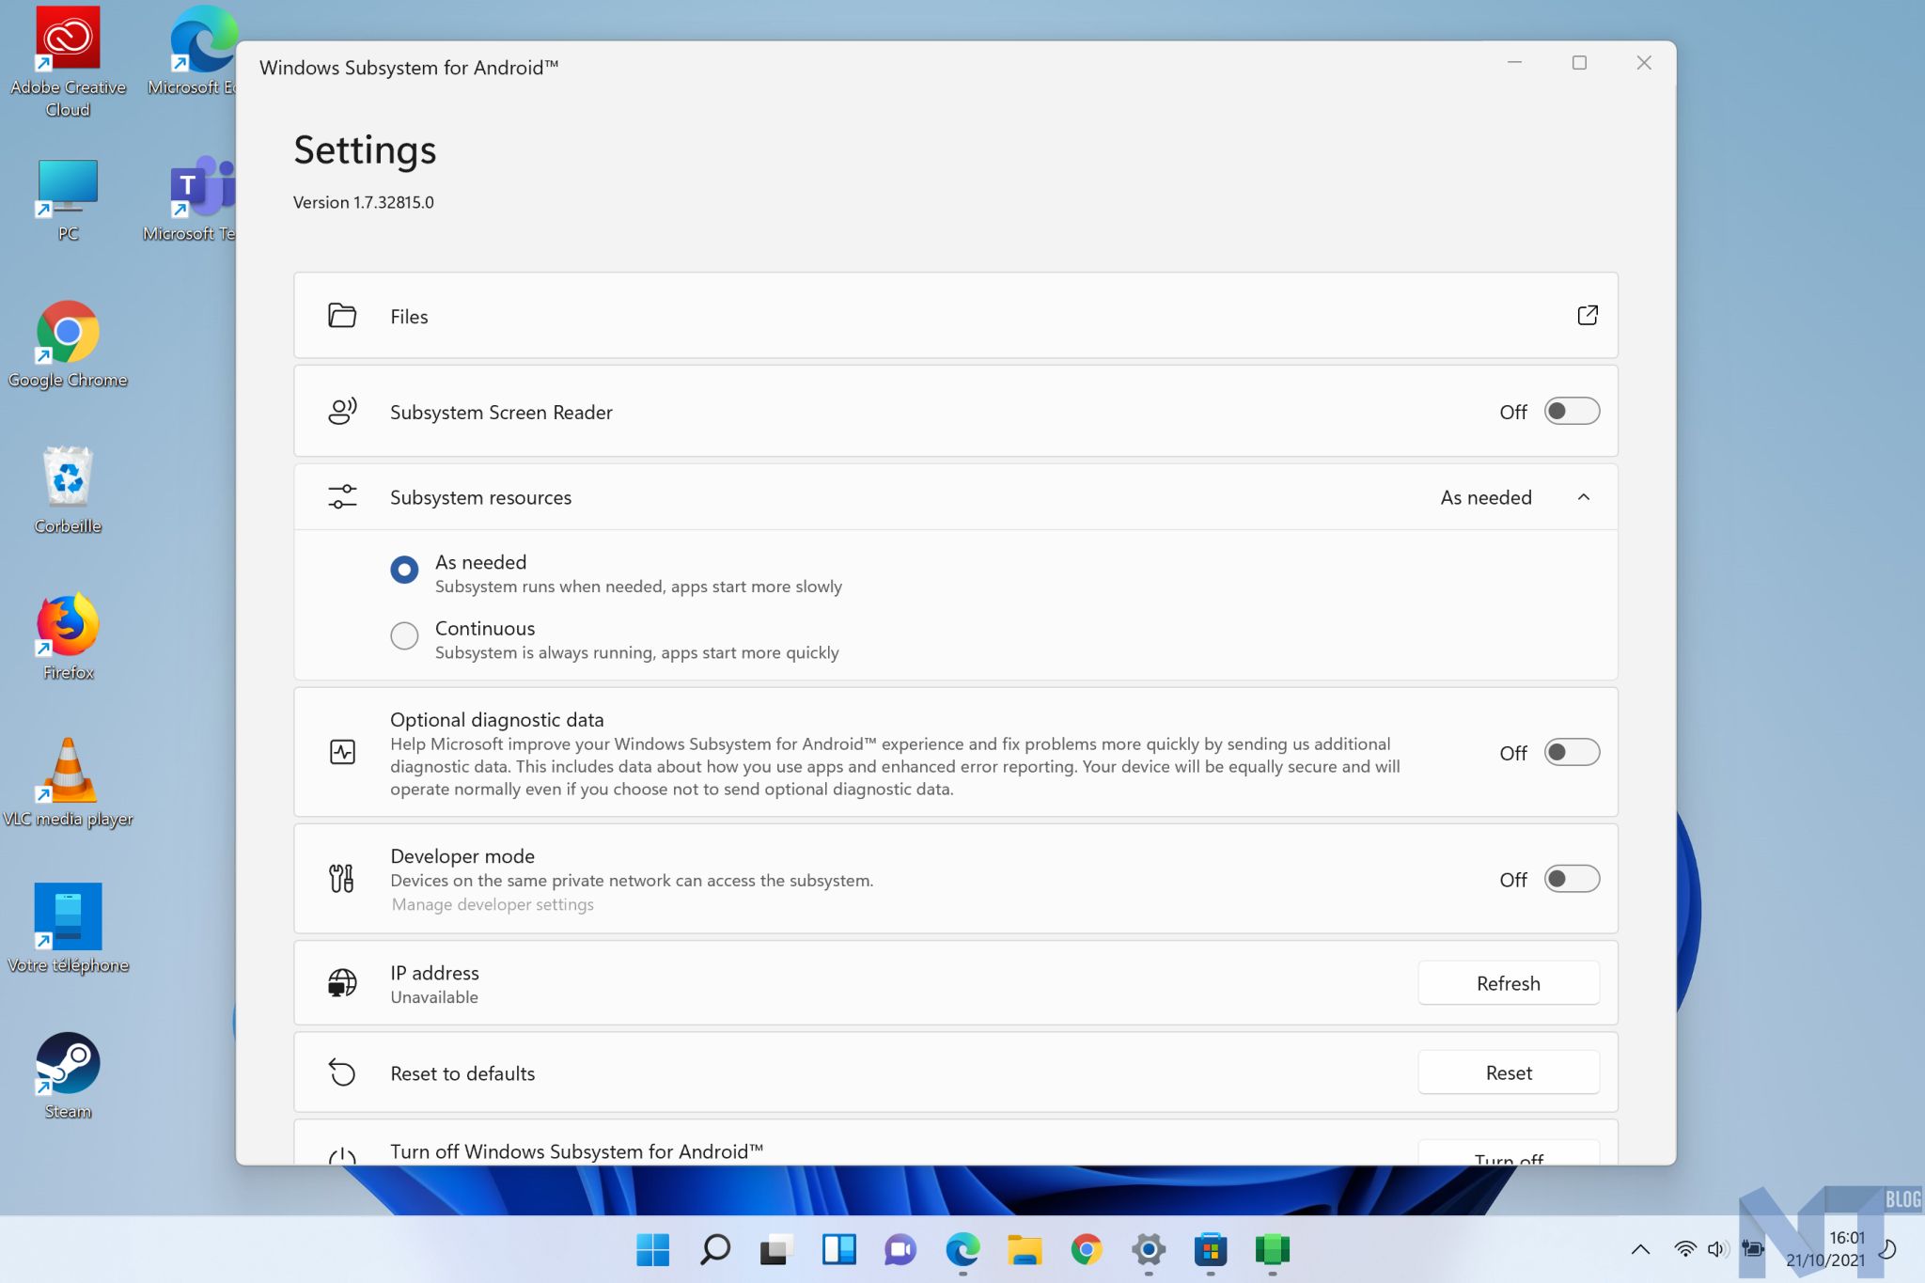Toggle Subsystem Screen Reader switch
The image size is (1925, 1283).
coord(1572,412)
